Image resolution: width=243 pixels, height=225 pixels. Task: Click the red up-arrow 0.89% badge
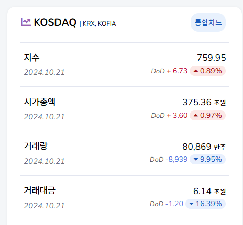207,71
